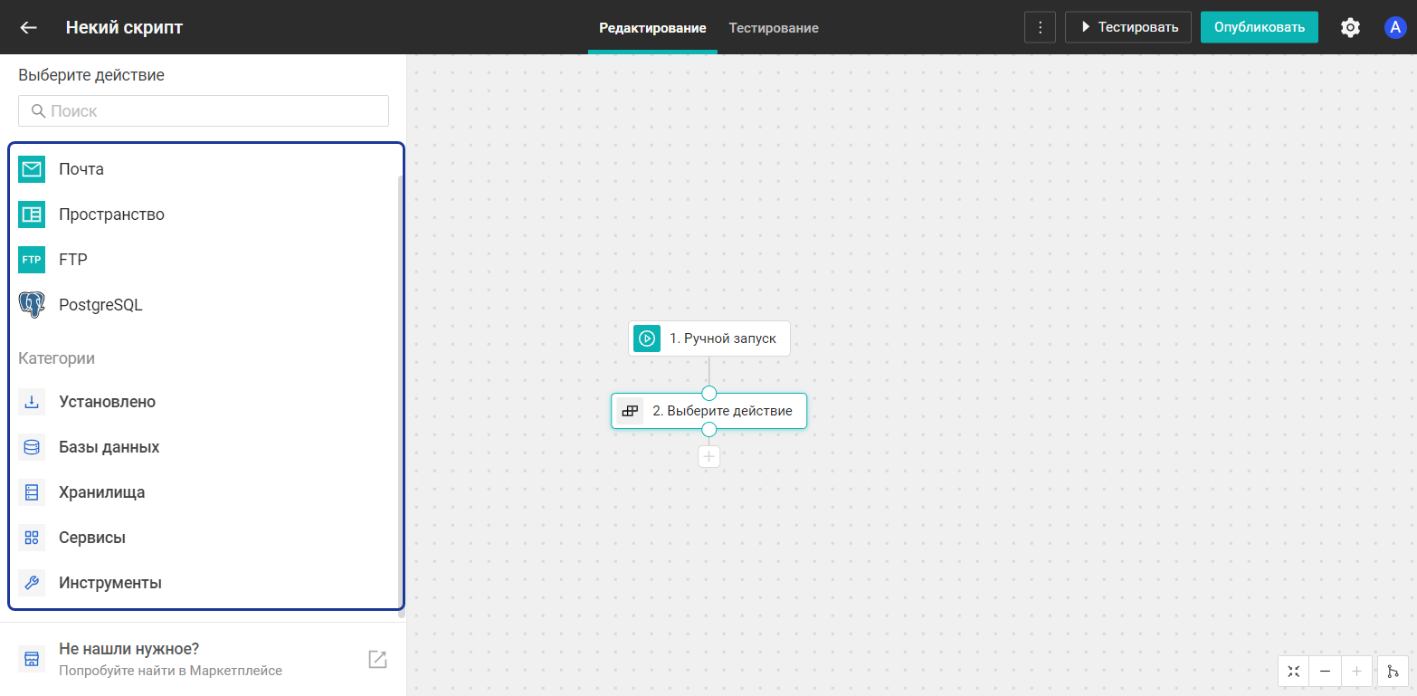The height and width of the screenshot is (696, 1417).
Task: Open the Базы данных category icon
Action: tap(32, 447)
